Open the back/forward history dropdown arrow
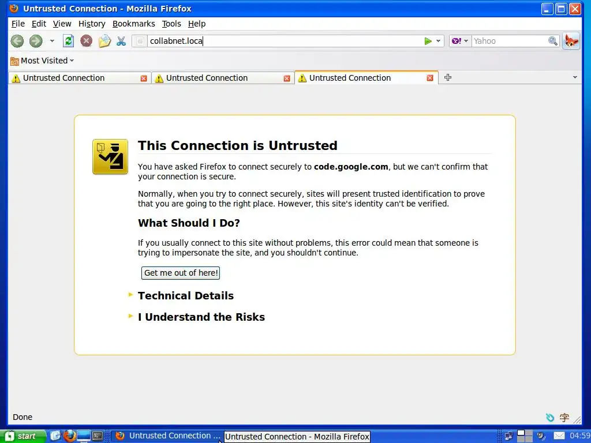The height and width of the screenshot is (443, 591). click(x=52, y=41)
